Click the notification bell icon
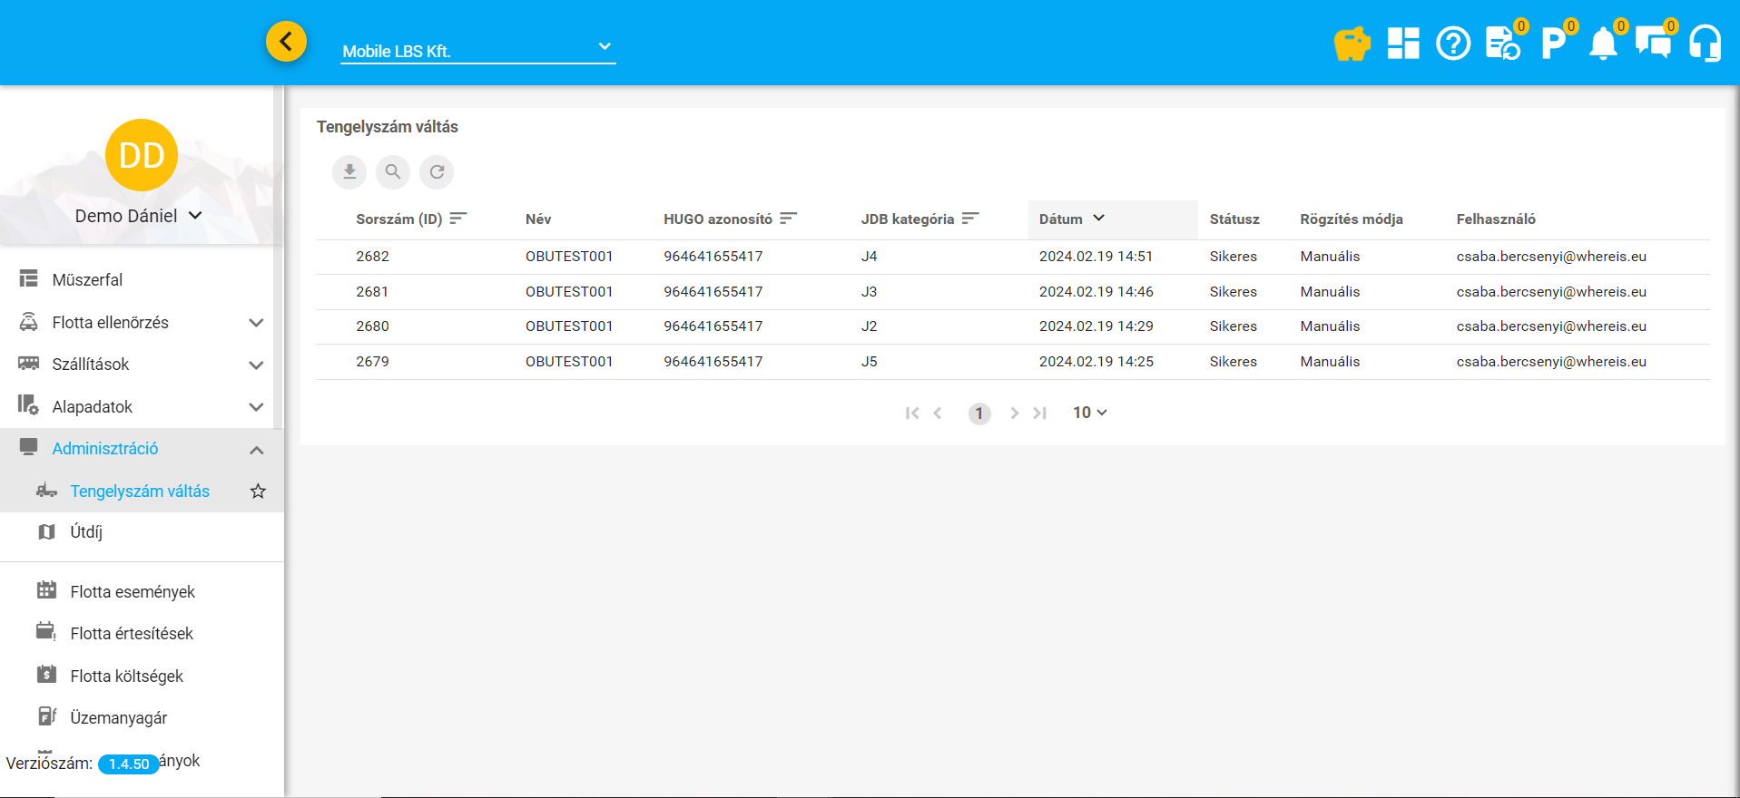 click(x=1603, y=44)
